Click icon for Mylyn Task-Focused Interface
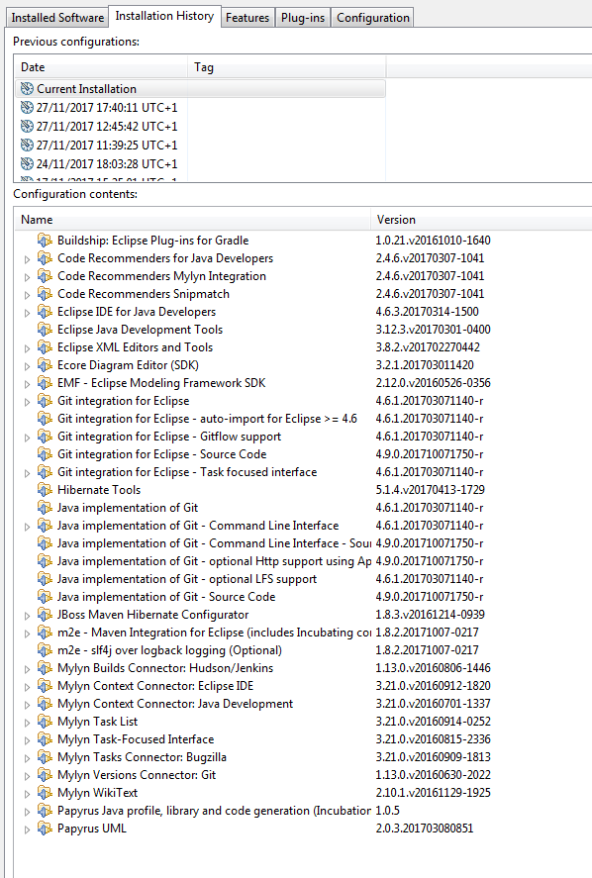Screen dimensions: 592x878 click(x=45, y=739)
